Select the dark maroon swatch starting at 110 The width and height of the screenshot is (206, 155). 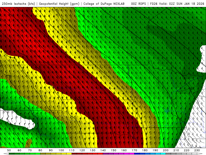[74, 154]
